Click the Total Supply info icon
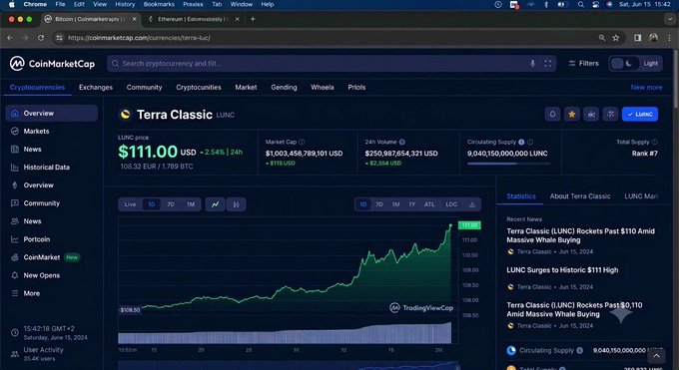The height and width of the screenshot is (370, 679). click(x=654, y=142)
